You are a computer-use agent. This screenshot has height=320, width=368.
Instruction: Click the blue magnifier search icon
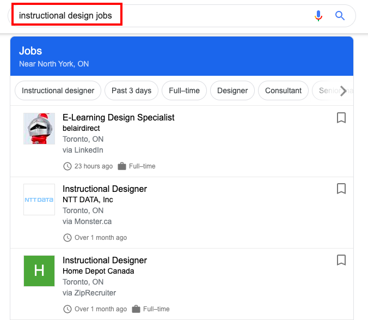[340, 16]
